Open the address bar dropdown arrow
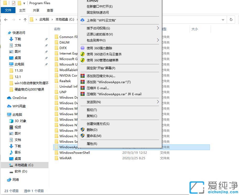 tap(223, 19)
